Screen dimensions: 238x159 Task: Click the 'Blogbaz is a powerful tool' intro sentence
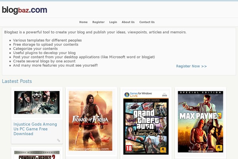[95, 32]
